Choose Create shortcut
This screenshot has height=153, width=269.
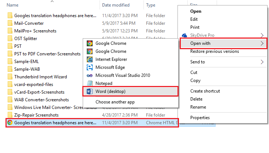point(205,91)
